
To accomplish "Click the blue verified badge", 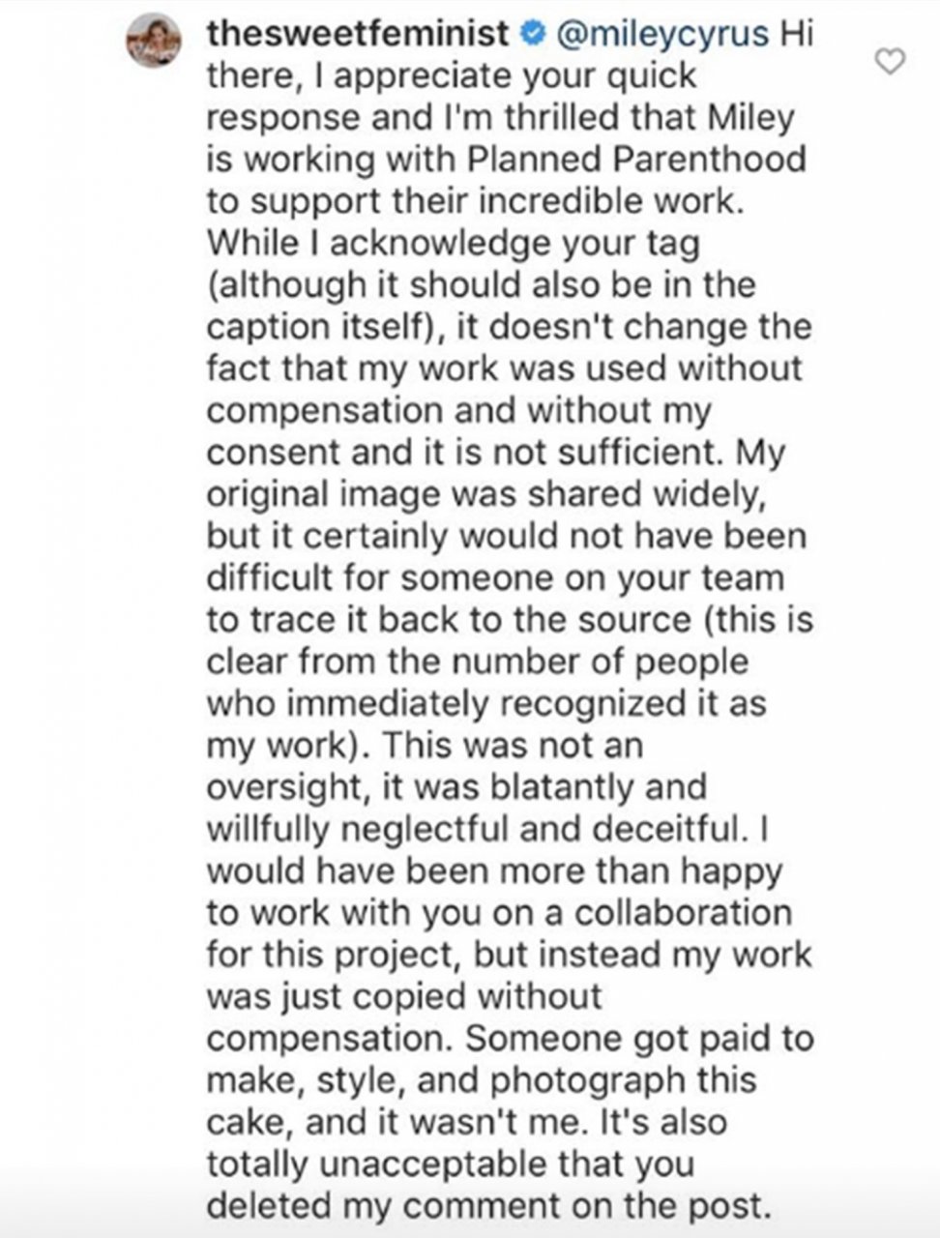I will coord(531,35).
